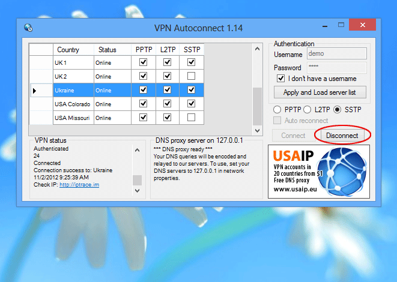Select the L2TP protocol radio button

pos(307,110)
